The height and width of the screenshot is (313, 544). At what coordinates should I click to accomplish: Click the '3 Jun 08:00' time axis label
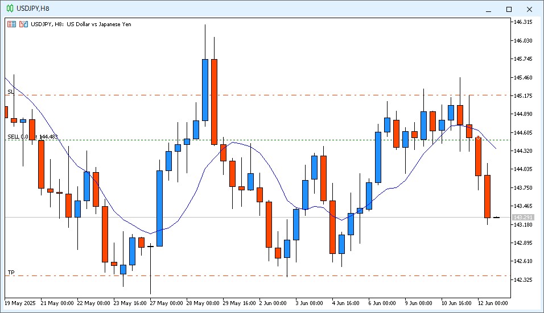pyautogui.click(x=309, y=303)
